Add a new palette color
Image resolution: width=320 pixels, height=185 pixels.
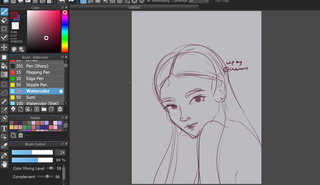pos(13,135)
